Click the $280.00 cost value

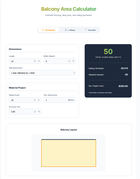123,86
